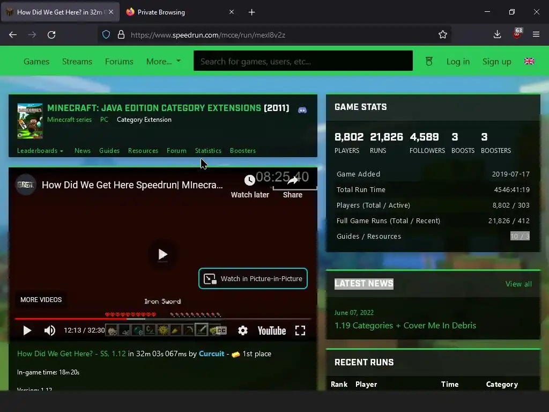Screen dimensions: 549x412
Task: Click the LATEST NEWS heading
Action: (x=364, y=284)
